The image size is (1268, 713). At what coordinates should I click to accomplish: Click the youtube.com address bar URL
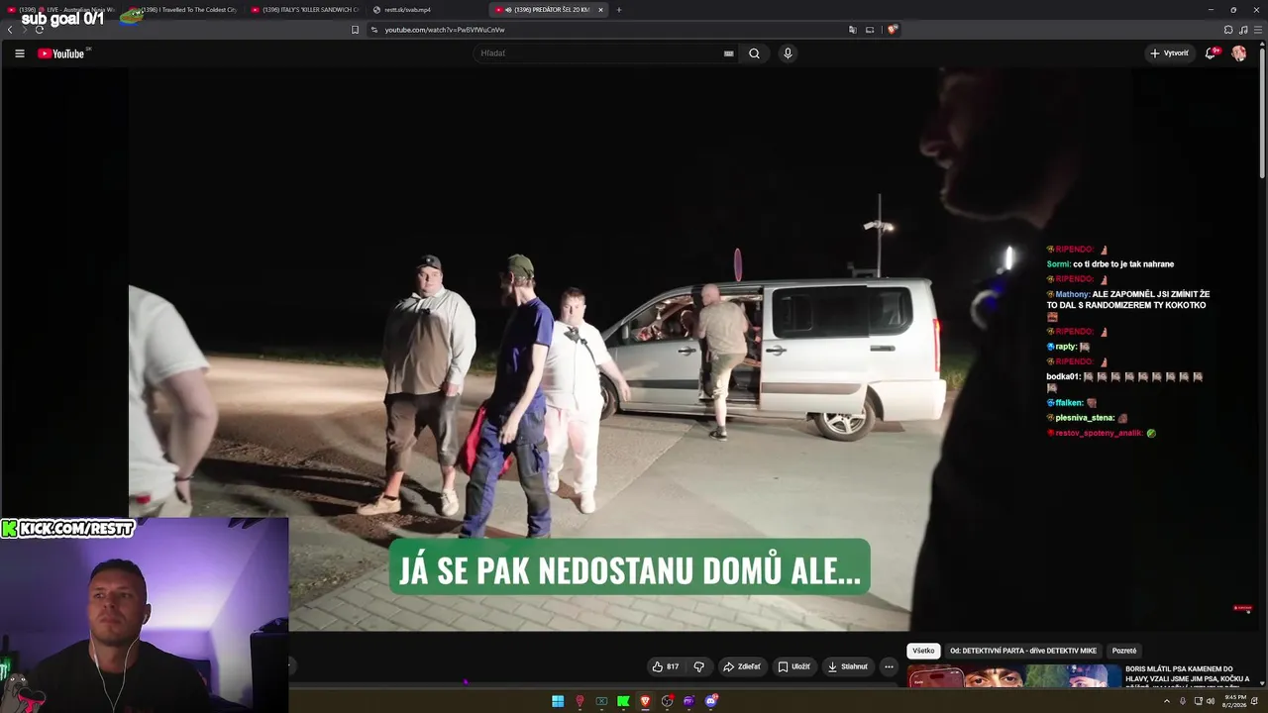click(x=445, y=30)
